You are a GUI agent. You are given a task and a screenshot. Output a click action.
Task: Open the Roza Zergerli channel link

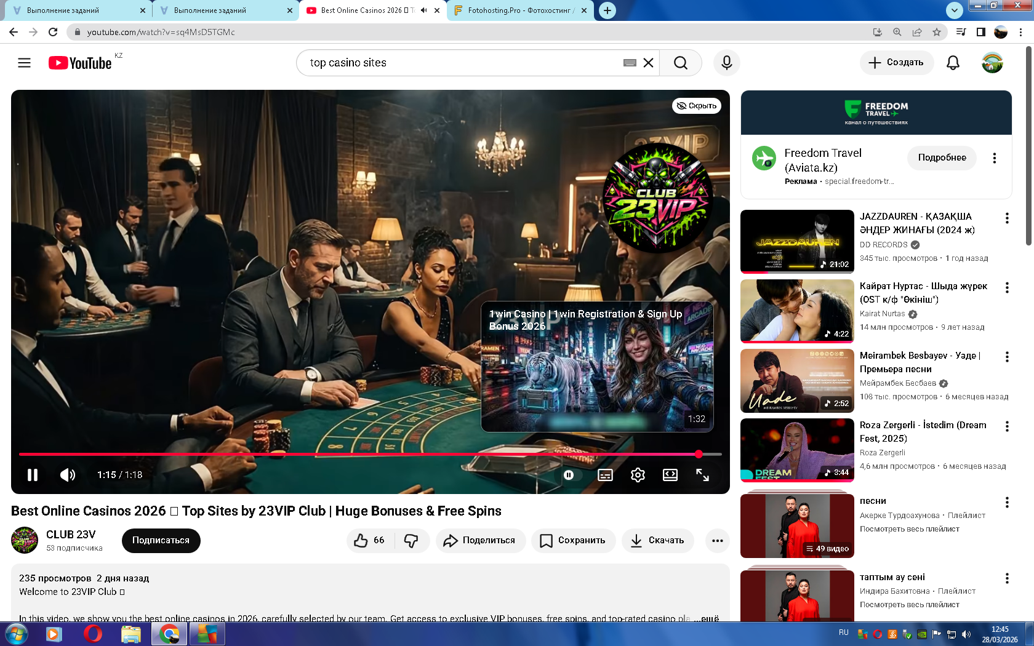point(883,453)
